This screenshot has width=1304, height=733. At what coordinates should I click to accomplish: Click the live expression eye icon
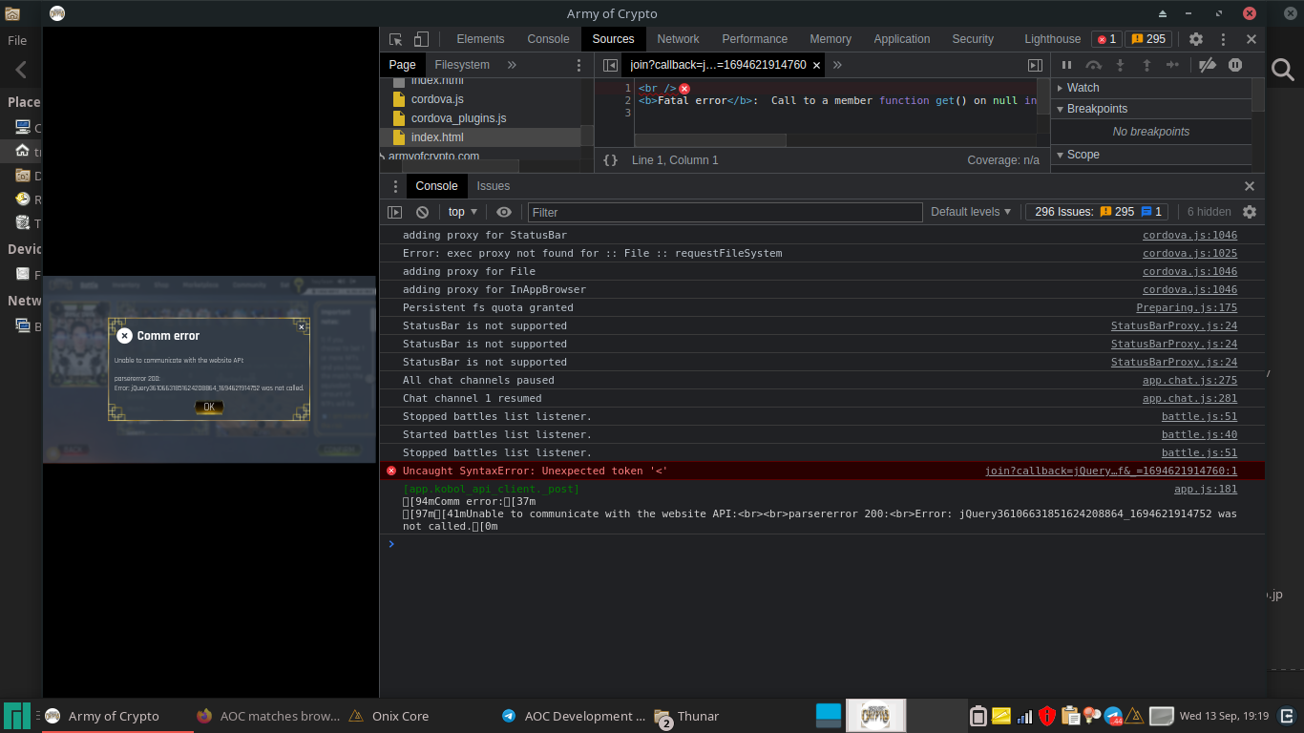coord(504,212)
